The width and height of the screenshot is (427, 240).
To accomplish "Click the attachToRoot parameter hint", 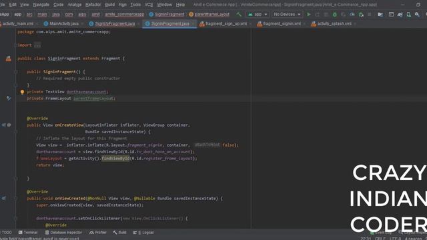I will (207, 145).
